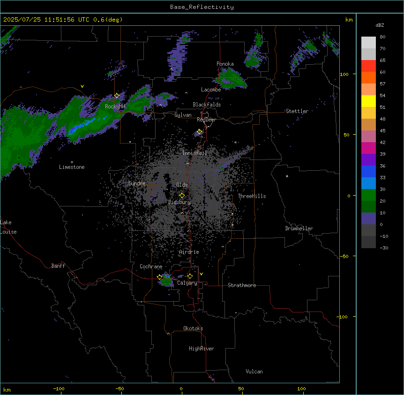The image size is (404, 395).
Task: Click the Lake Louise label
Action: click(8, 227)
